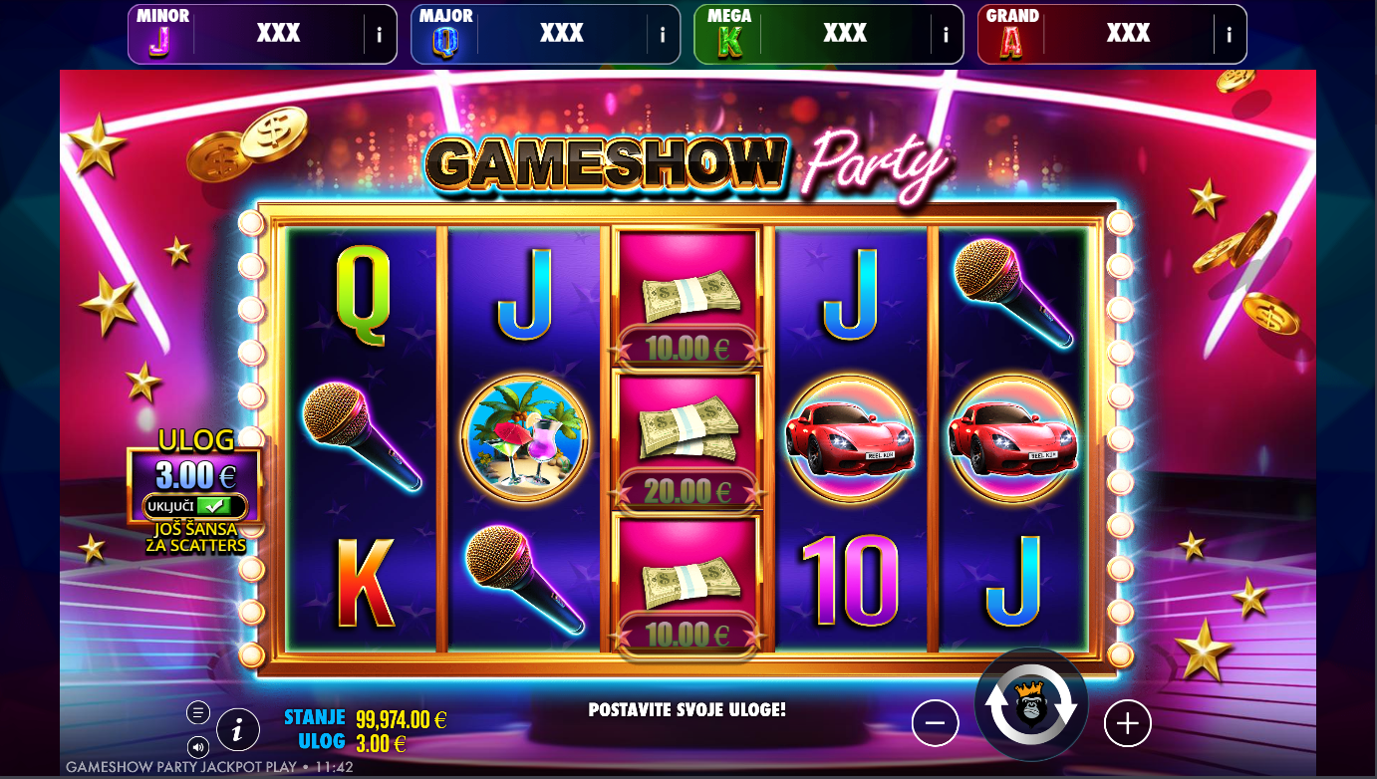
Task: Show info for the MINOR jackpot
Action: [x=379, y=35]
